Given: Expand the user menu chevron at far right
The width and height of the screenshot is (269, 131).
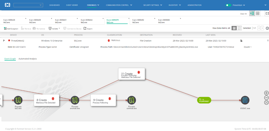Looking at the screenshot, I should 265,5.
